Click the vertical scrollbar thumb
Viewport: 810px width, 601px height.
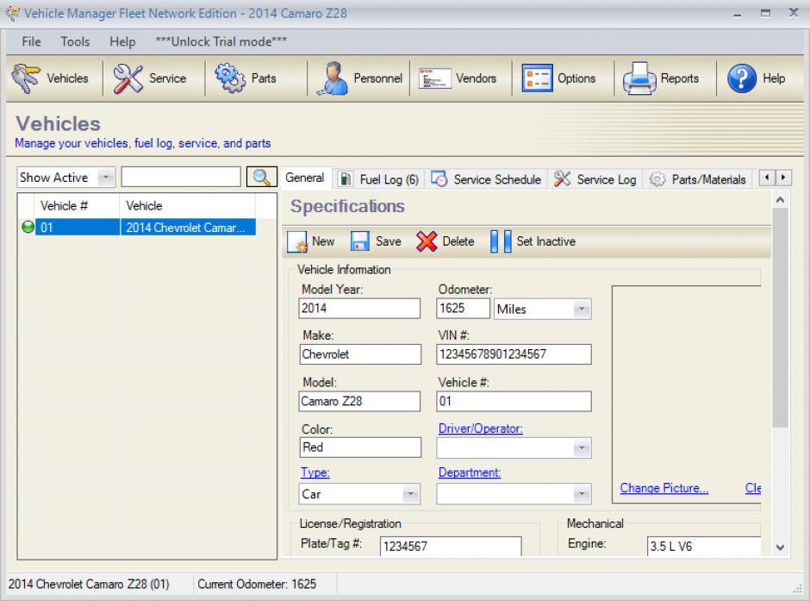780,318
